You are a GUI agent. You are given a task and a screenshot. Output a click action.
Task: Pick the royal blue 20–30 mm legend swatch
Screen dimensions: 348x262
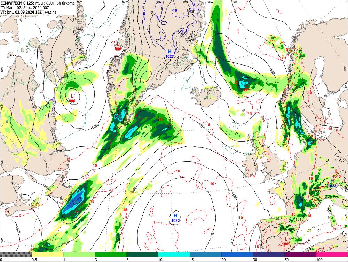click(x=237, y=254)
